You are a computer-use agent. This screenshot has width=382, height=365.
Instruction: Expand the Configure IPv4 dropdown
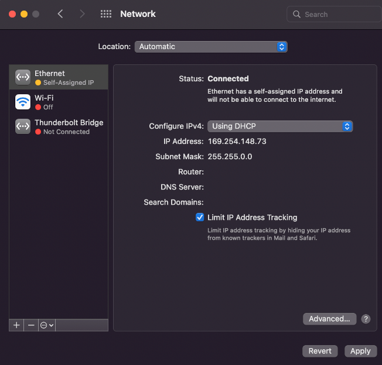pos(280,126)
